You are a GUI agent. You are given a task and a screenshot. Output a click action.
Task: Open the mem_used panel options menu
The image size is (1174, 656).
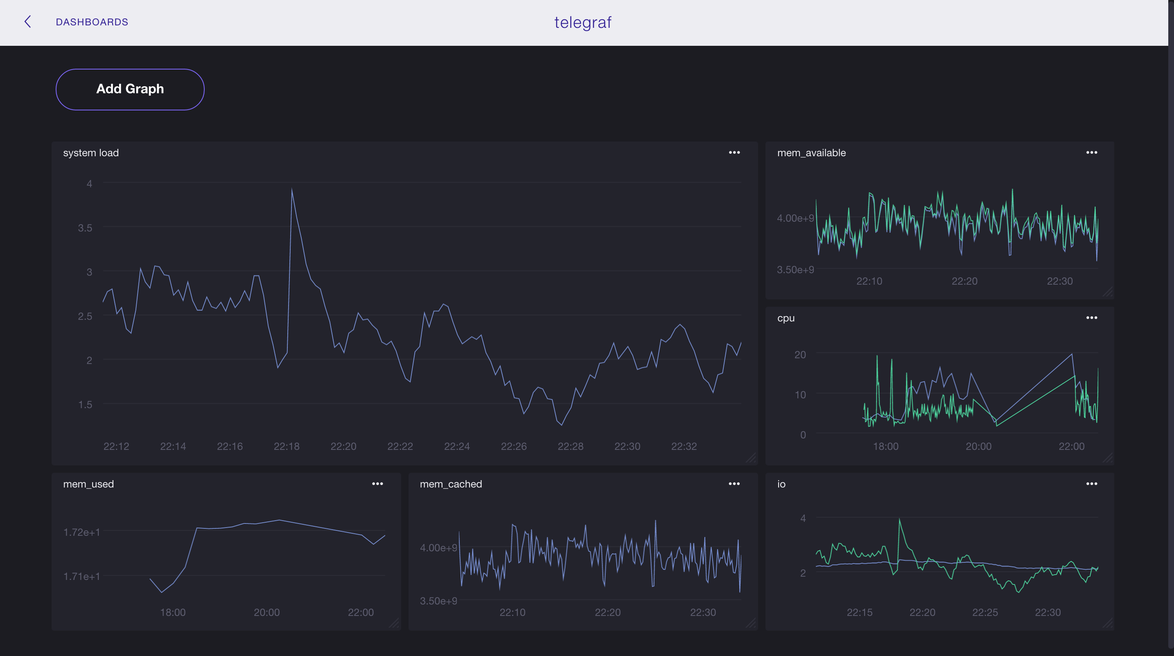tap(377, 483)
